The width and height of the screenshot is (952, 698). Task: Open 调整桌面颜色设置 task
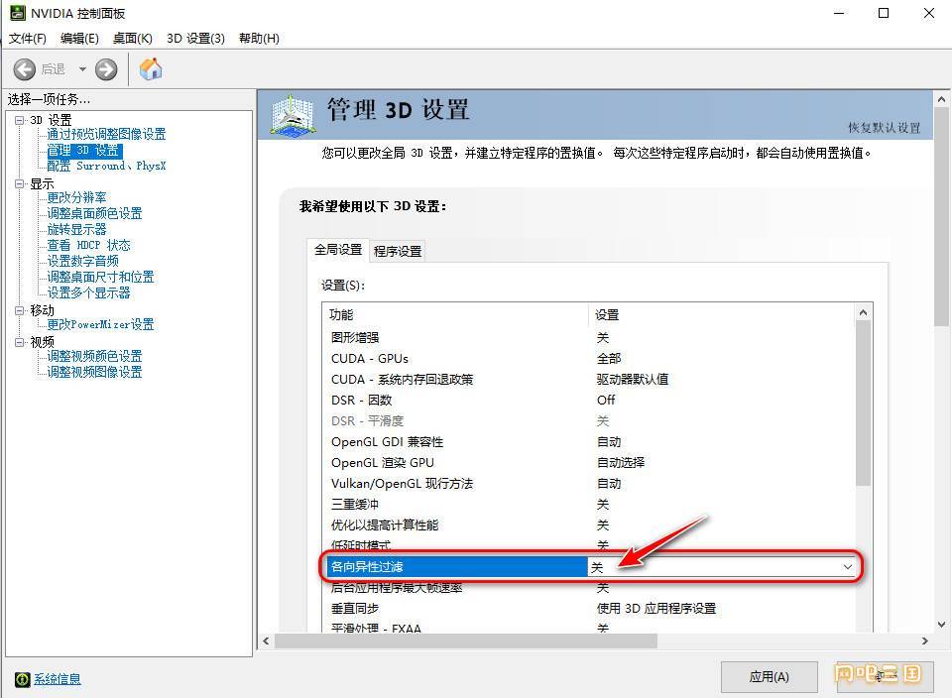click(95, 213)
